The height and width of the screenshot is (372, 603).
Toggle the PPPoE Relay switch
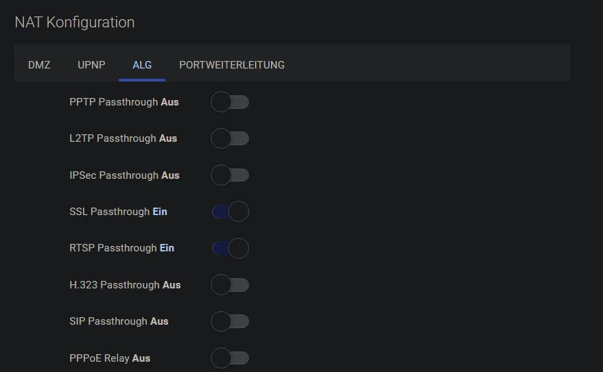click(x=230, y=358)
